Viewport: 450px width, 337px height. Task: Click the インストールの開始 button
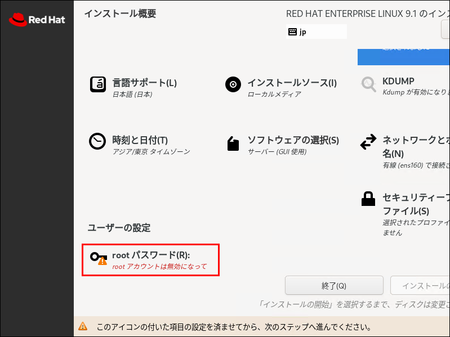(420, 285)
